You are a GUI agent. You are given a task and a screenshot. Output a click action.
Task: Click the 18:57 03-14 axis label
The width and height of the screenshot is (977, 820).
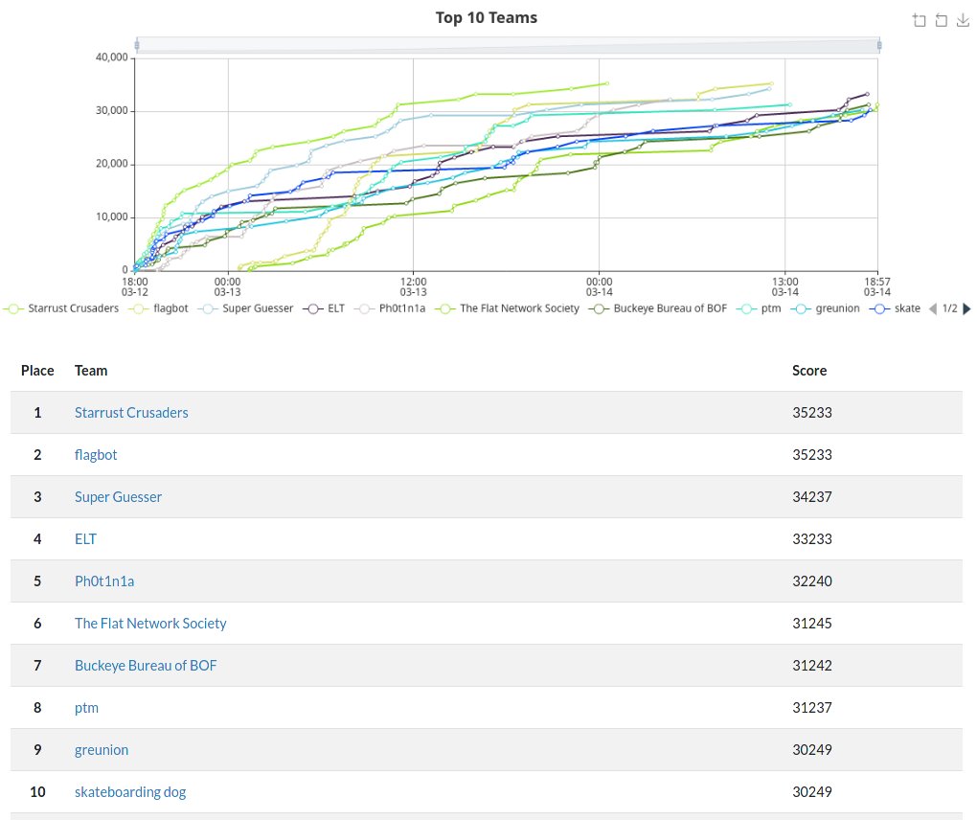pos(877,286)
